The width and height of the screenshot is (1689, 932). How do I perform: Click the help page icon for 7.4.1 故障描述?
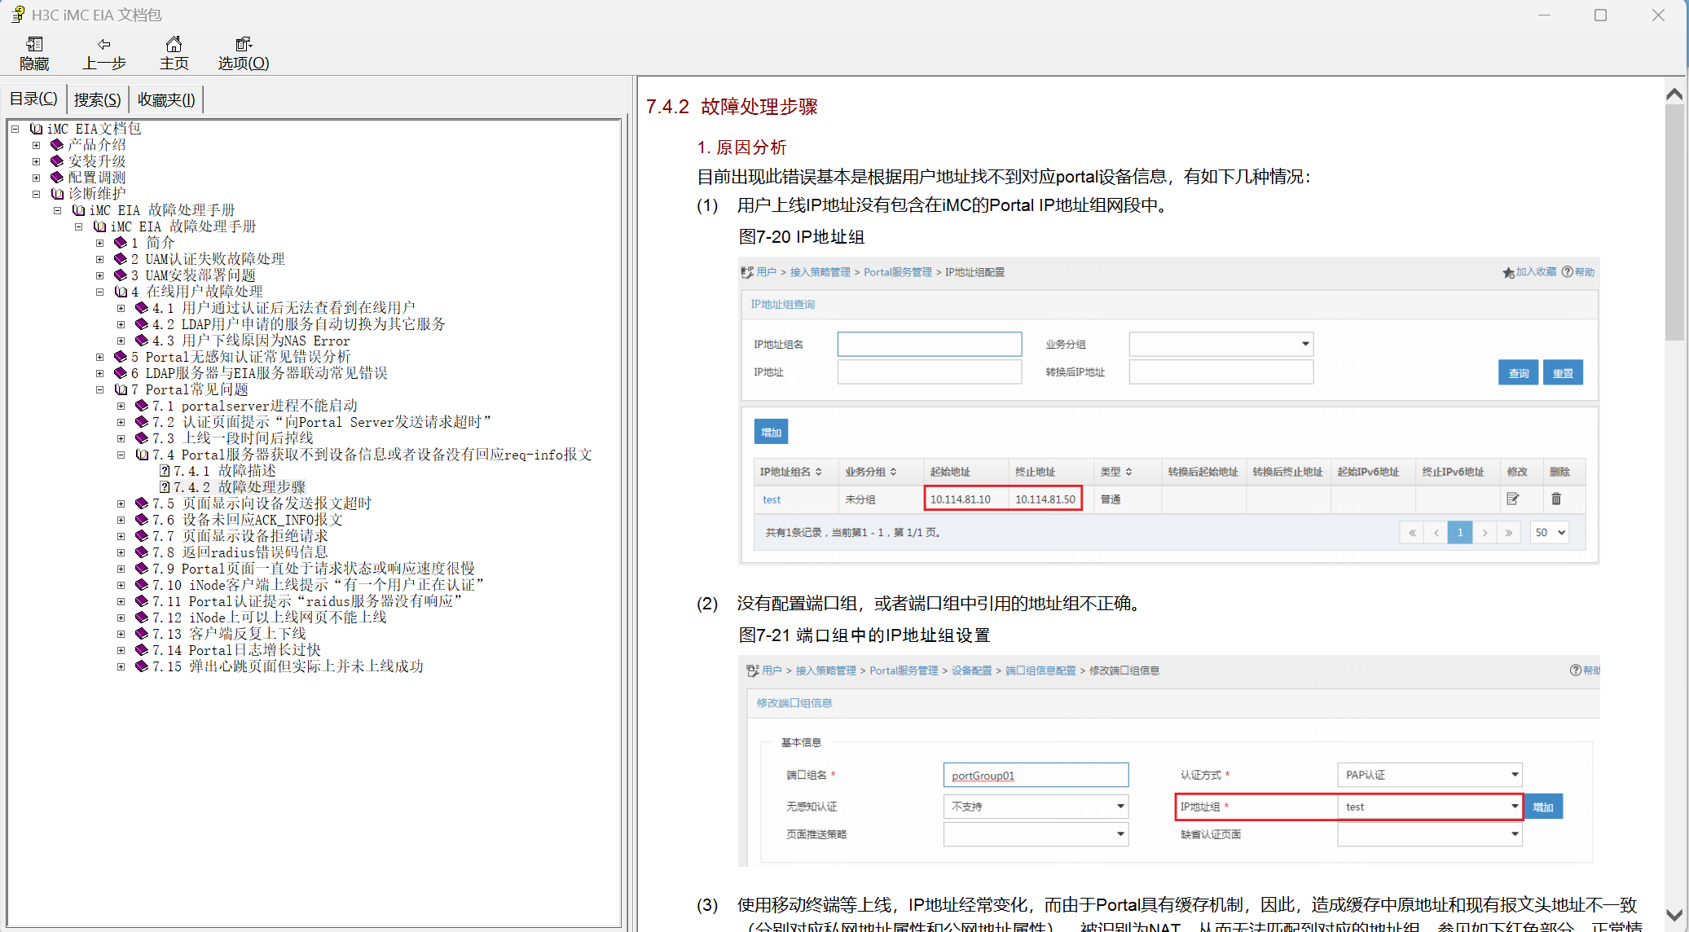click(x=165, y=471)
